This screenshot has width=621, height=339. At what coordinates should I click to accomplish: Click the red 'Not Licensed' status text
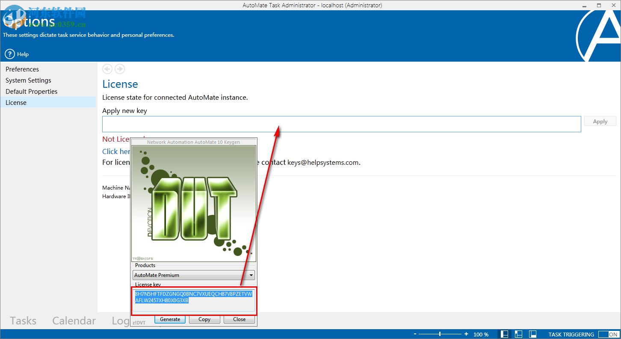[116, 139]
